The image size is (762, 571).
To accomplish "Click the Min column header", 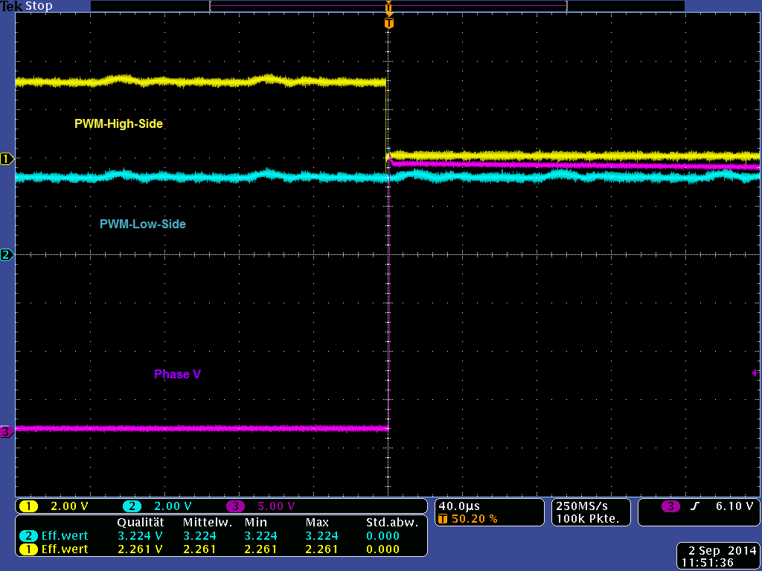I will (256, 523).
